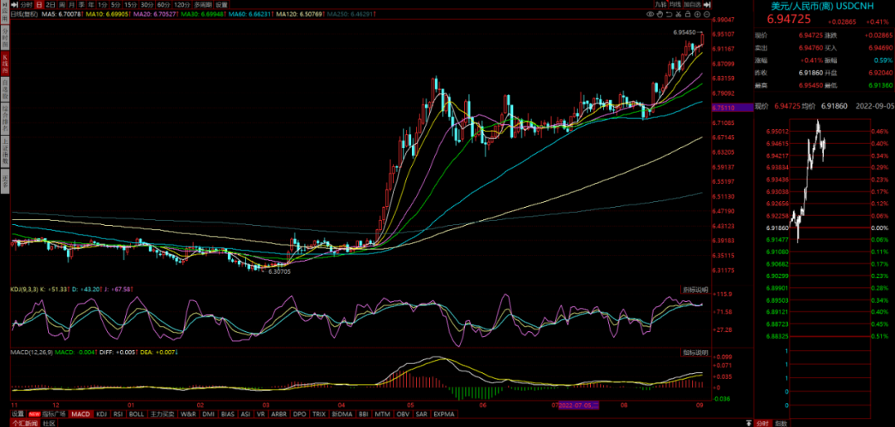The width and height of the screenshot is (895, 427).
Task: Select the ASI indicator tab
Action: click(245, 414)
